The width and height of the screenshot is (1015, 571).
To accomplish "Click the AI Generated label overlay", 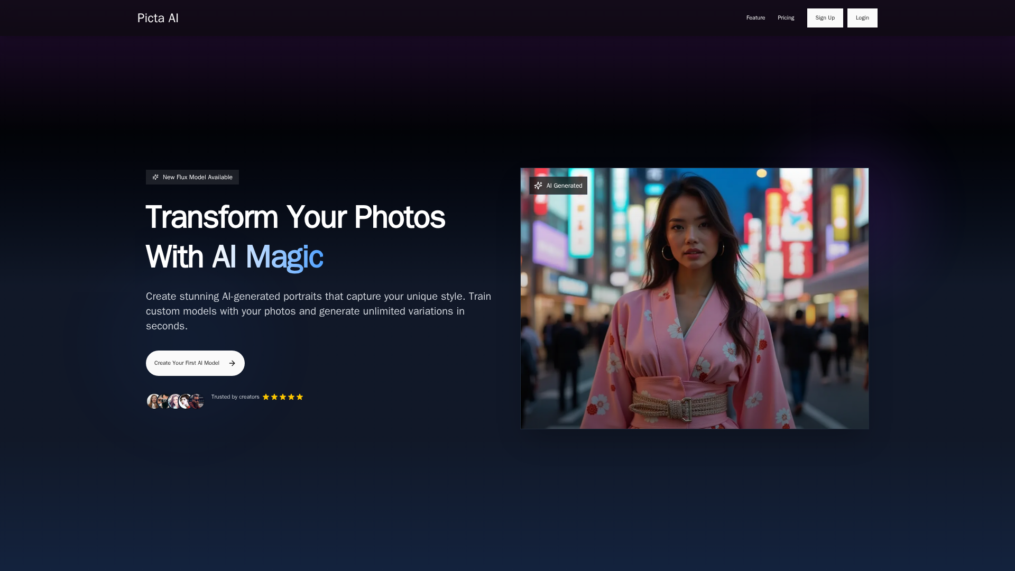I will tap(558, 186).
